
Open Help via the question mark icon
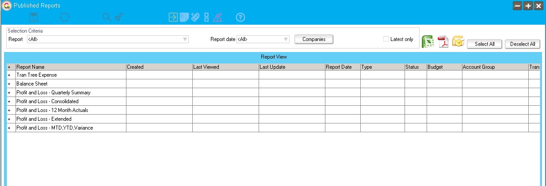pyautogui.click(x=241, y=17)
